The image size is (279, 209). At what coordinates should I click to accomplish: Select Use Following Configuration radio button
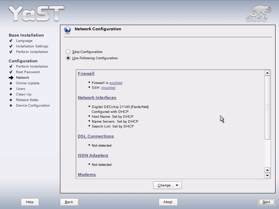pyautogui.click(x=68, y=58)
